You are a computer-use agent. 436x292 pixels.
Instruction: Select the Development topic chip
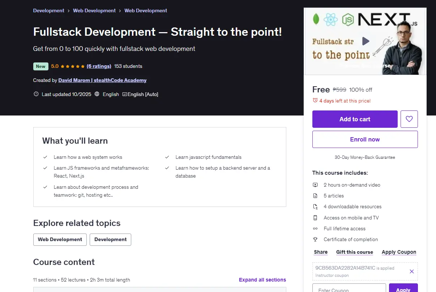point(111,240)
